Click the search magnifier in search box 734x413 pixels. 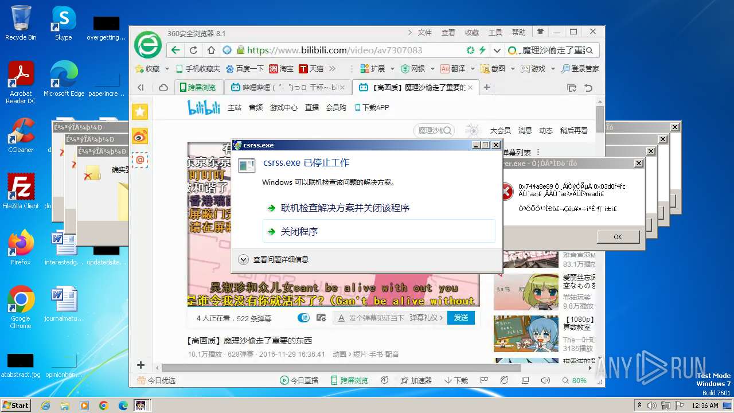(x=589, y=50)
